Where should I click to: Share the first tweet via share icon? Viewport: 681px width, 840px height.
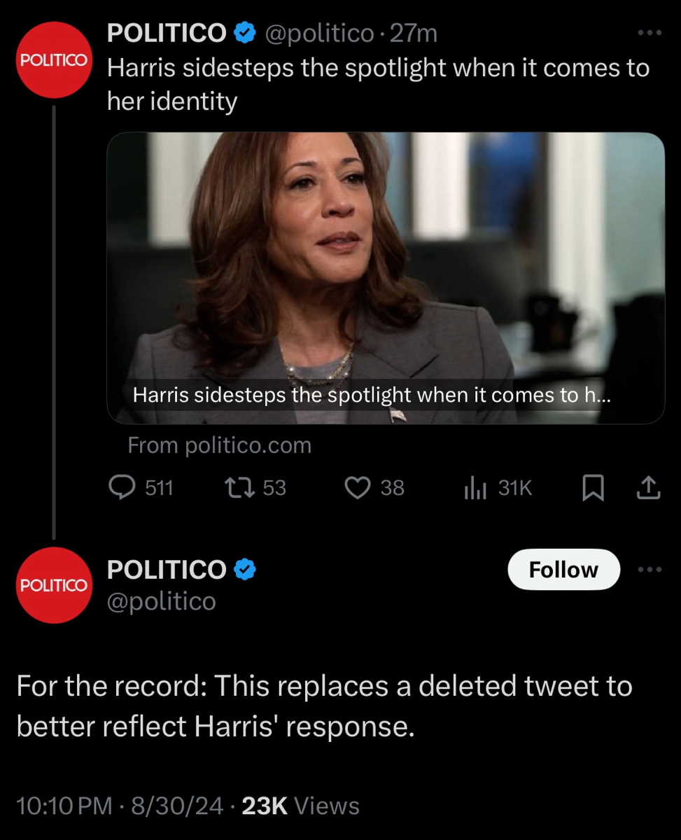pyautogui.click(x=648, y=488)
